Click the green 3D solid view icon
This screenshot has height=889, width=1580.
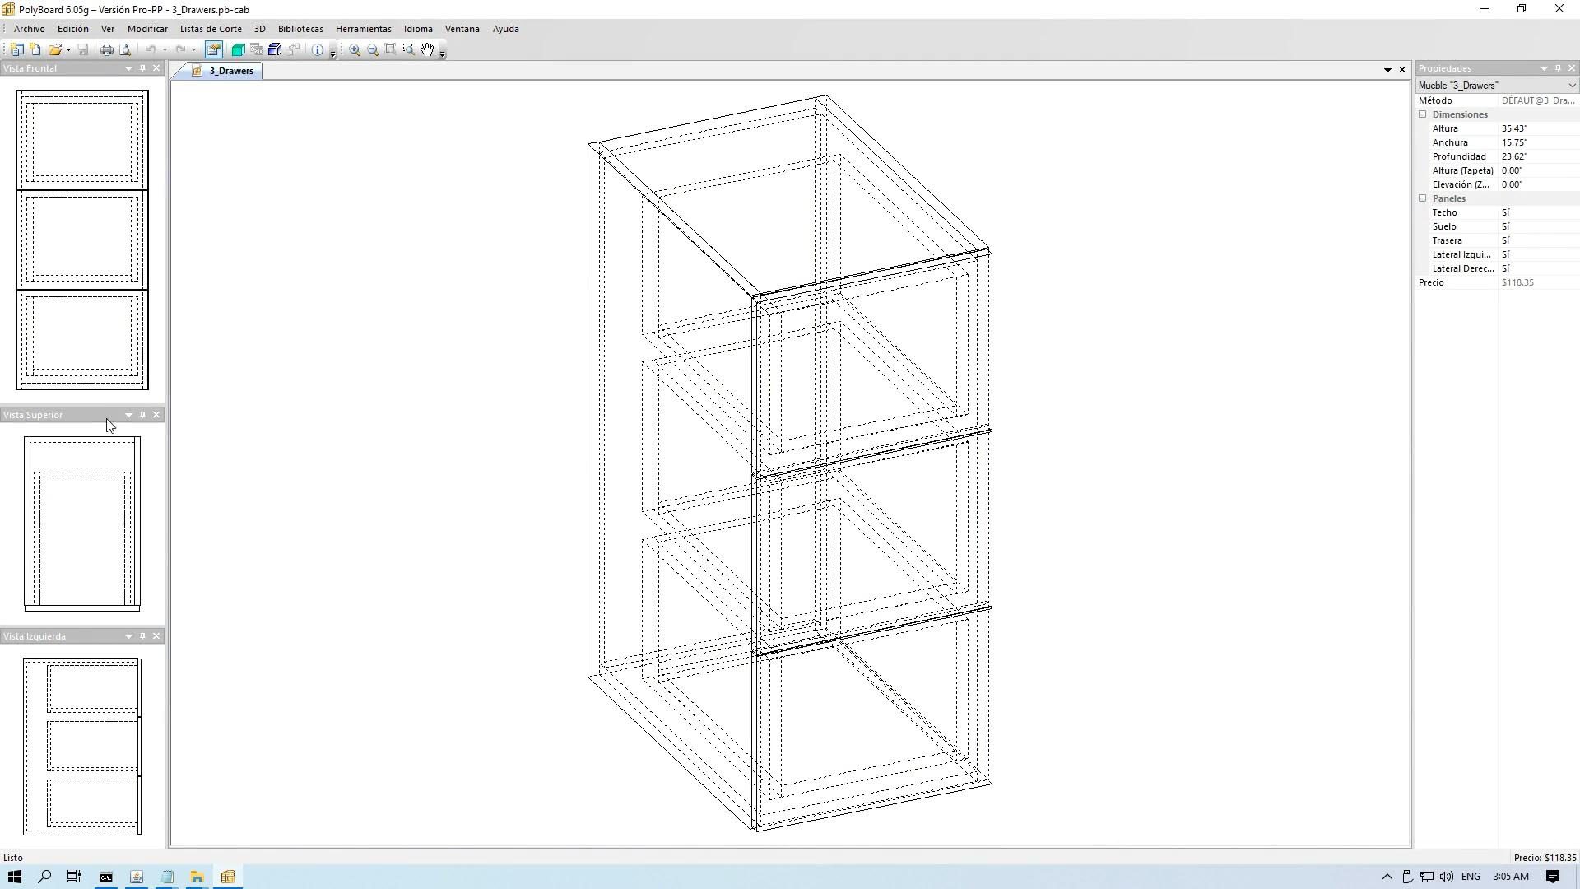(238, 50)
